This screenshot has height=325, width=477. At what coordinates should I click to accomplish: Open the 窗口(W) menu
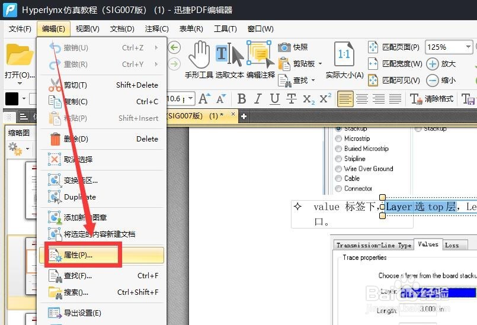point(260,29)
